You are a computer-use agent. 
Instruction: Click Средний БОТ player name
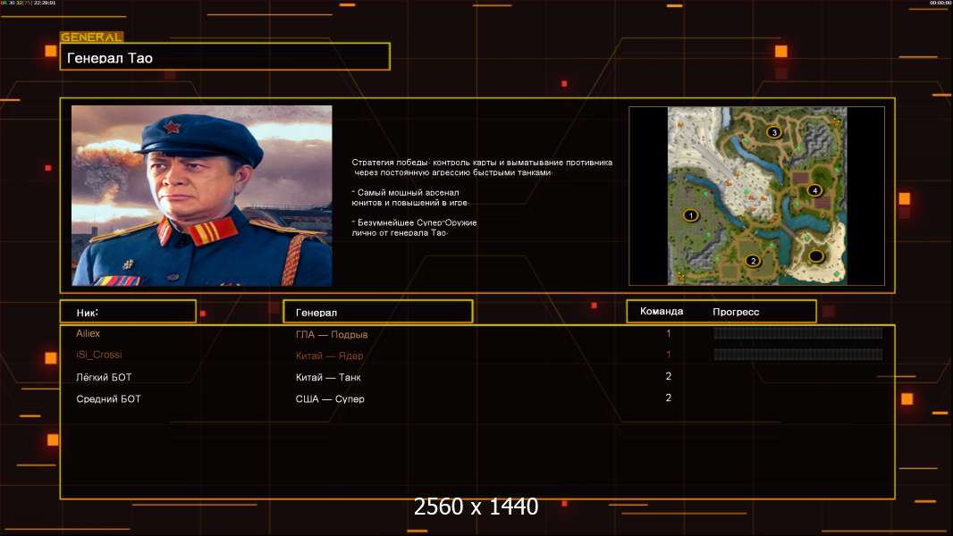pos(108,398)
